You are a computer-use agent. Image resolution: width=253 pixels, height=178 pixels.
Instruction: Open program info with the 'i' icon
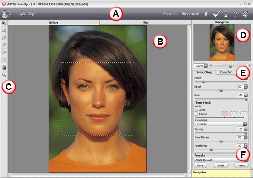[x=226, y=14]
